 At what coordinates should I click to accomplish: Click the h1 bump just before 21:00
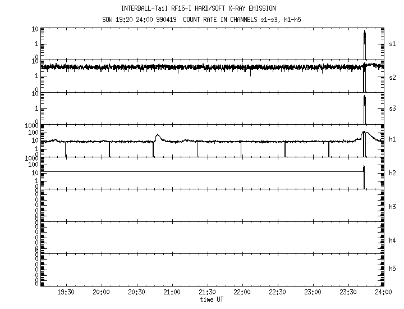point(157,136)
